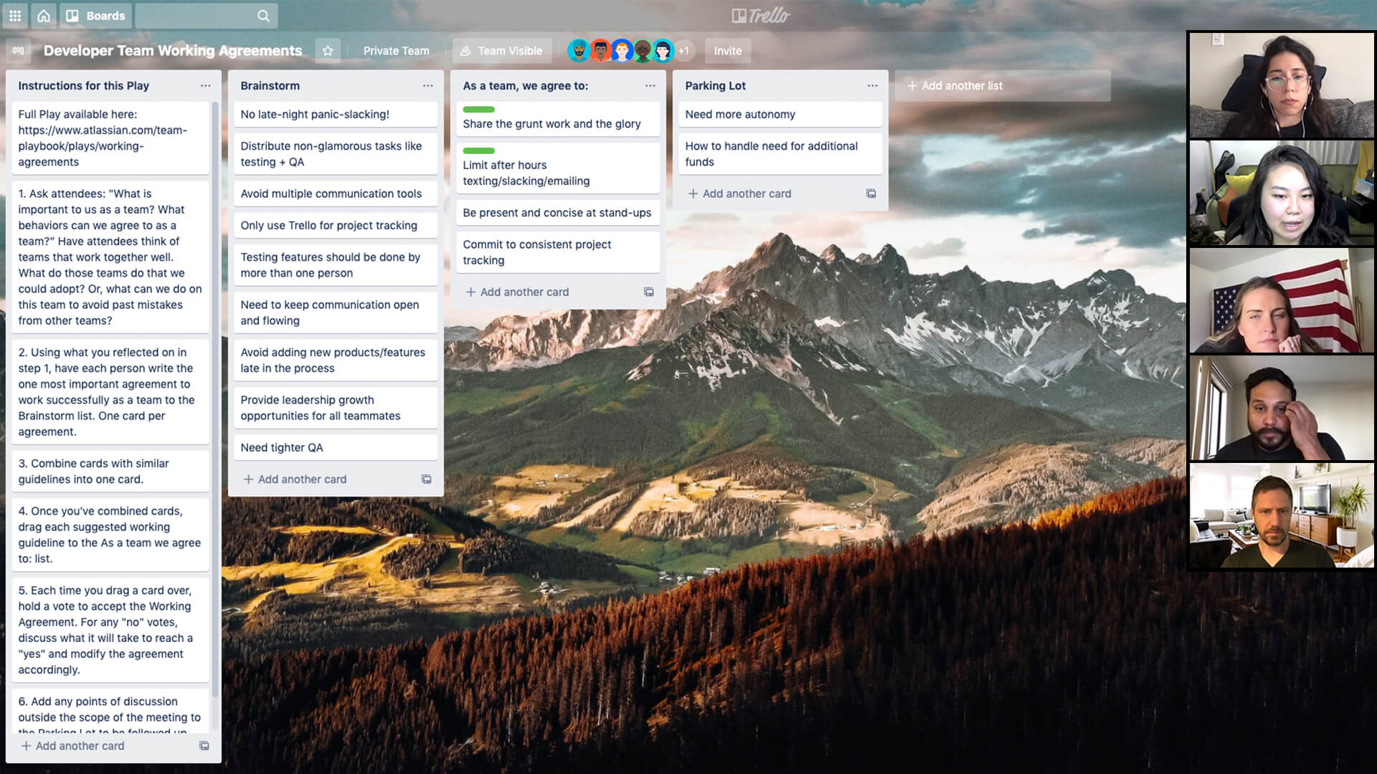
Task: Expand the +1 hidden members overflow
Action: [683, 50]
